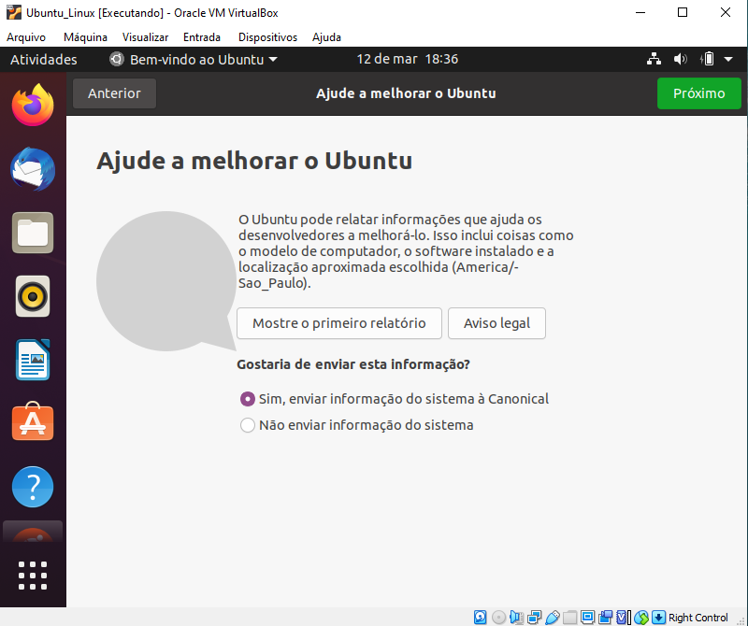Click the green Próximo button
The height and width of the screenshot is (626, 748).
pyautogui.click(x=698, y=93)
